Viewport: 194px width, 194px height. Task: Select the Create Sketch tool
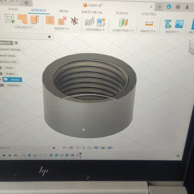click(x=10, y=18)
